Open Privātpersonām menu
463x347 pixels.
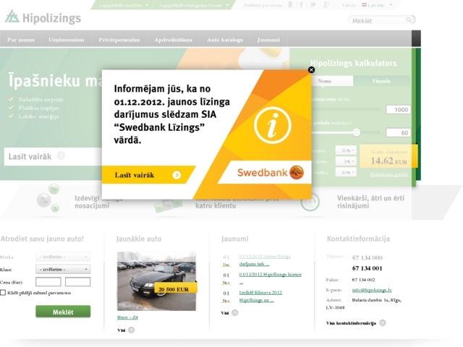coord(119,40)
